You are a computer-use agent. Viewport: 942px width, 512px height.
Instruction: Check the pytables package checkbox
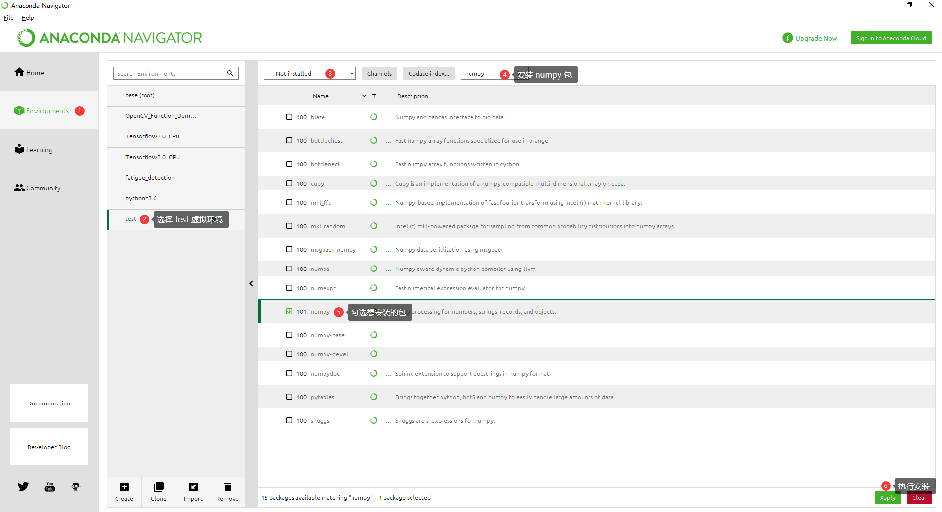pyautogui.click(x=289, y=397)
